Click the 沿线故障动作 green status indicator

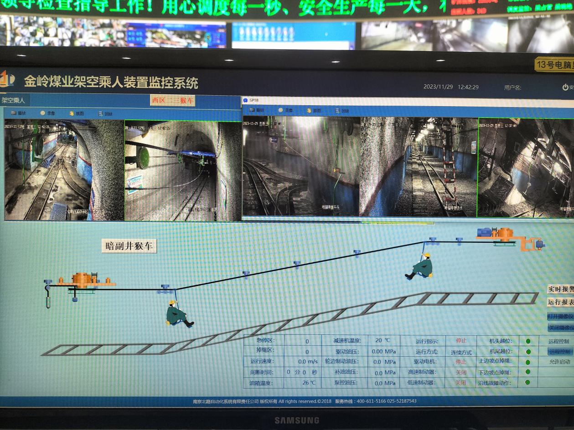pyautogui.click(x=528, y=383)
